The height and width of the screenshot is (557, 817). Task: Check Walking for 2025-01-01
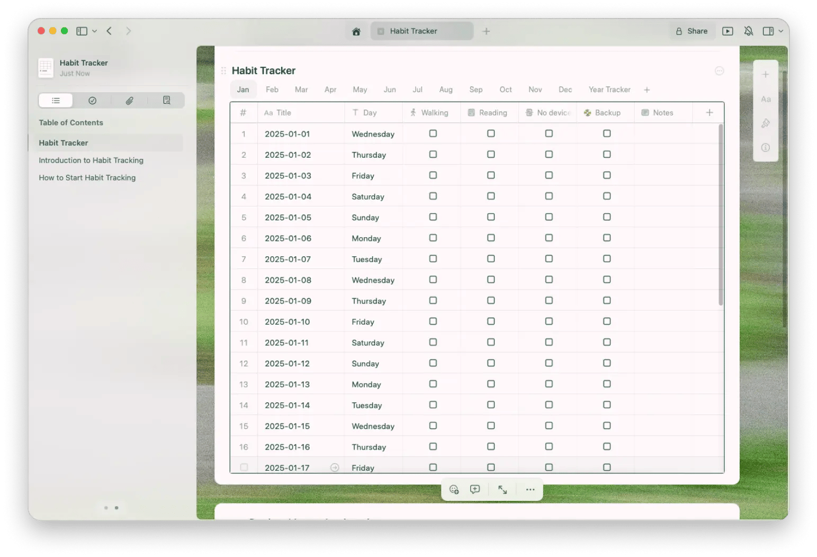click(433, 134)
